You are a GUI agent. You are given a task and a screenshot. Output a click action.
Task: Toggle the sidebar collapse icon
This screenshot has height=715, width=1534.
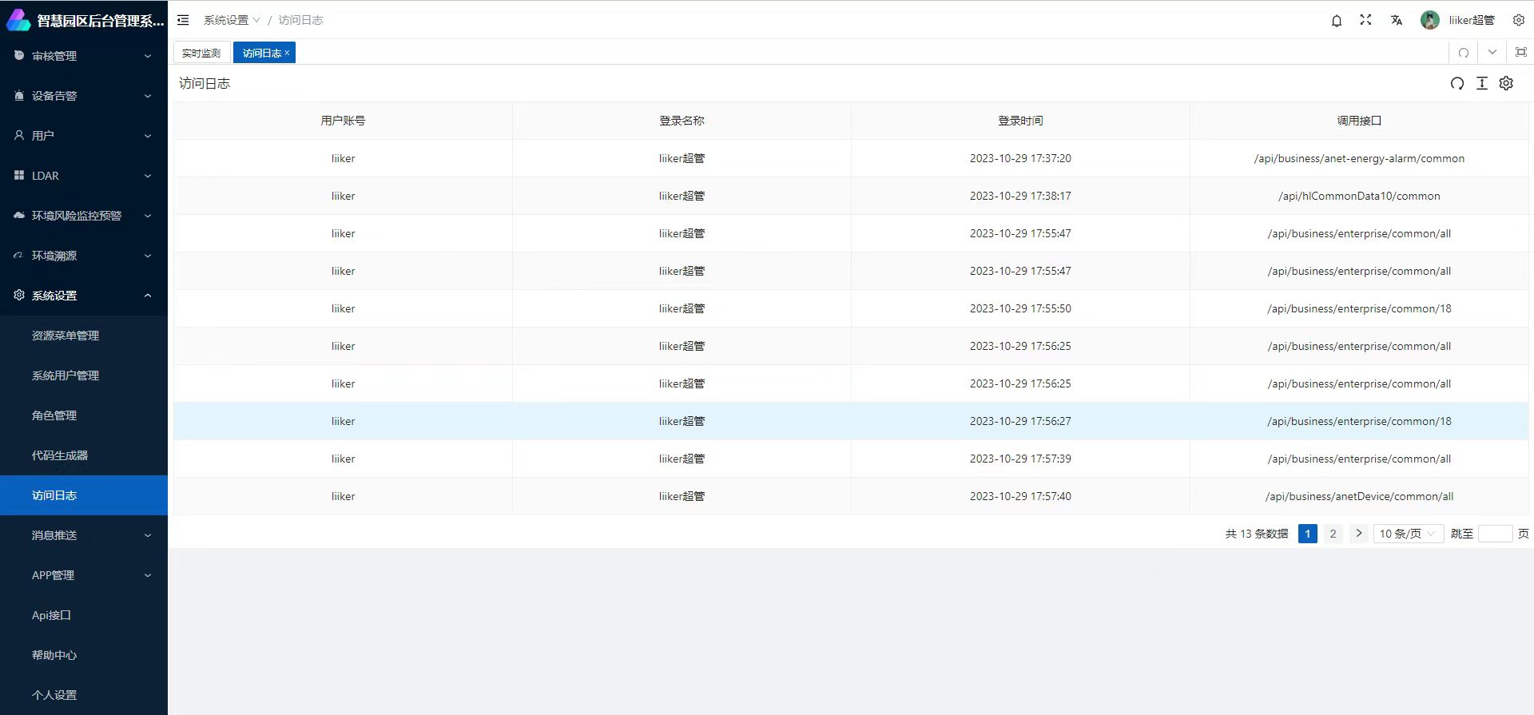pyautogui.click(x=183, y=20)
